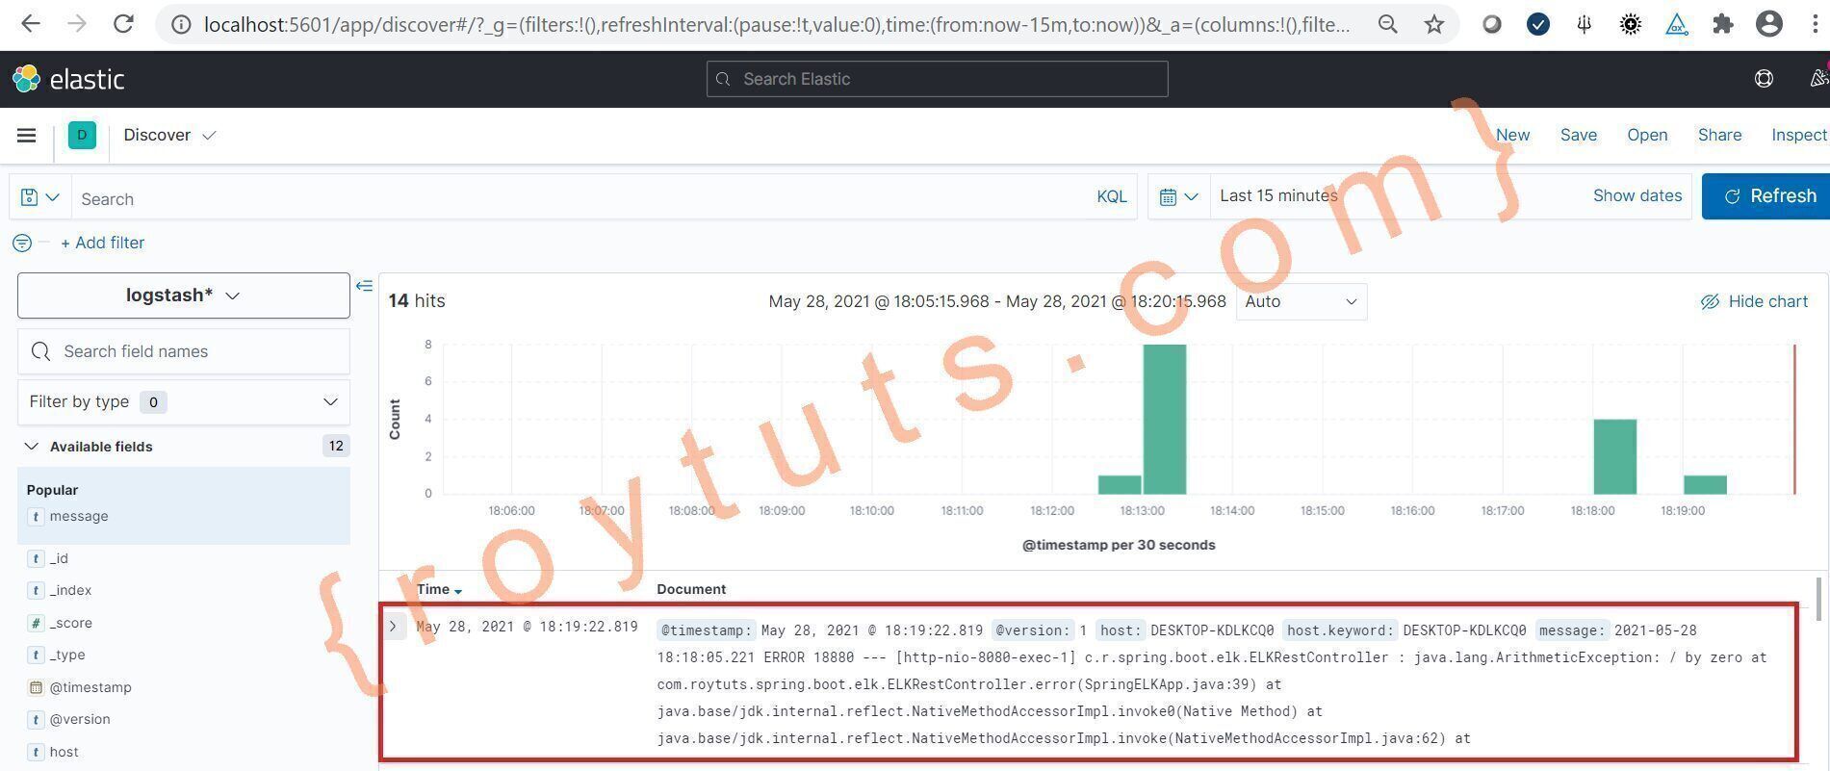The image size is (1830, 771).
Task: Open the browser zoom magnifier icon
Action: 1387,24
